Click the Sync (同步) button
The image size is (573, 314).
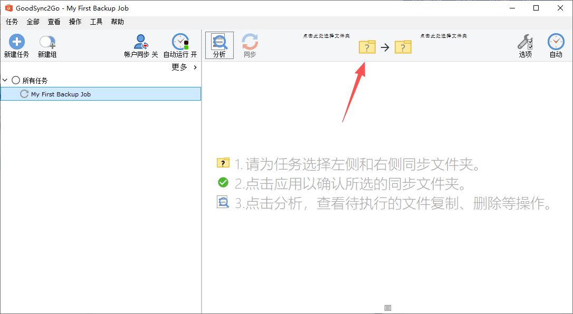tap(250, 45)
